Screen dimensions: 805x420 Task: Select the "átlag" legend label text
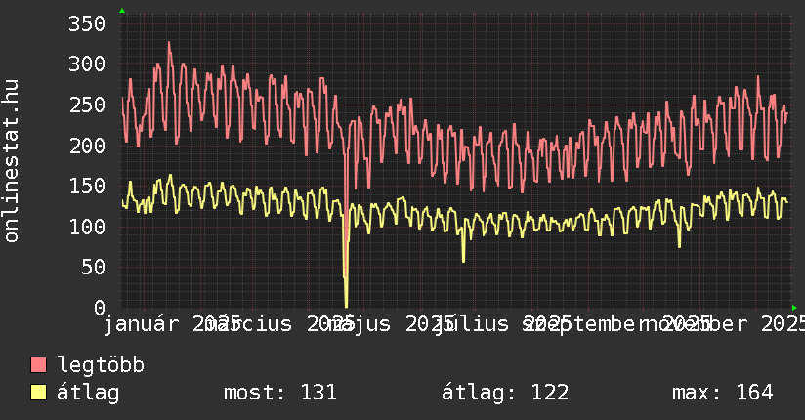click(x=88, y=393)
